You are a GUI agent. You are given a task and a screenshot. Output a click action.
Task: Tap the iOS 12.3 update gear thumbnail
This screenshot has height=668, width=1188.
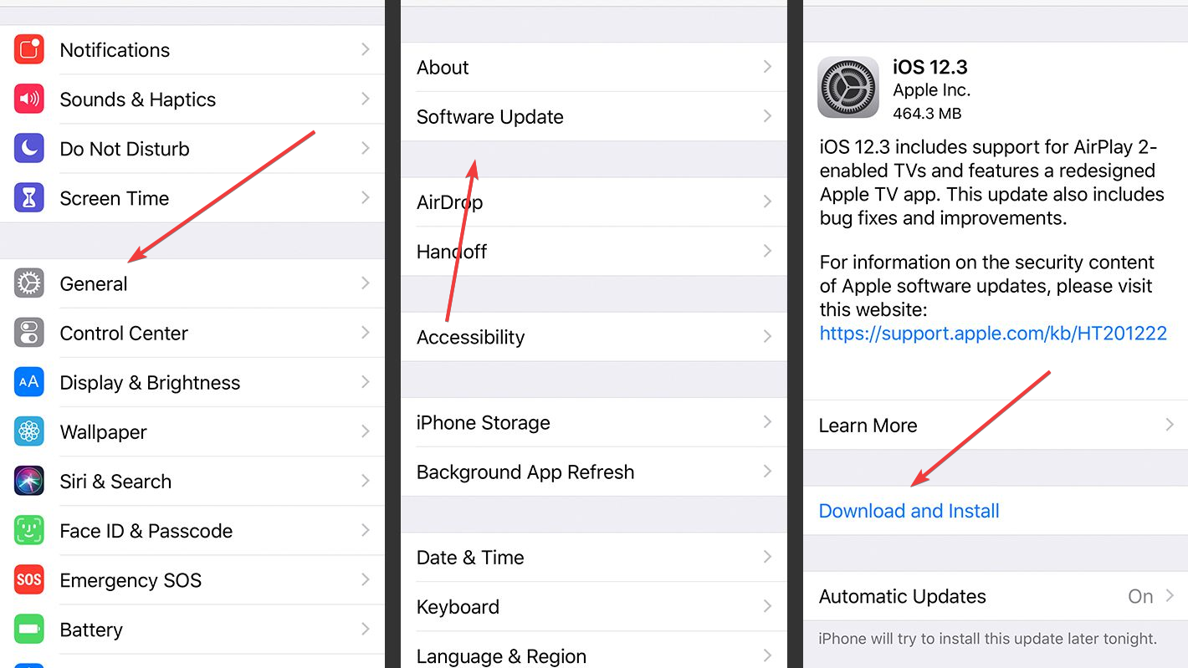[848, 87]
